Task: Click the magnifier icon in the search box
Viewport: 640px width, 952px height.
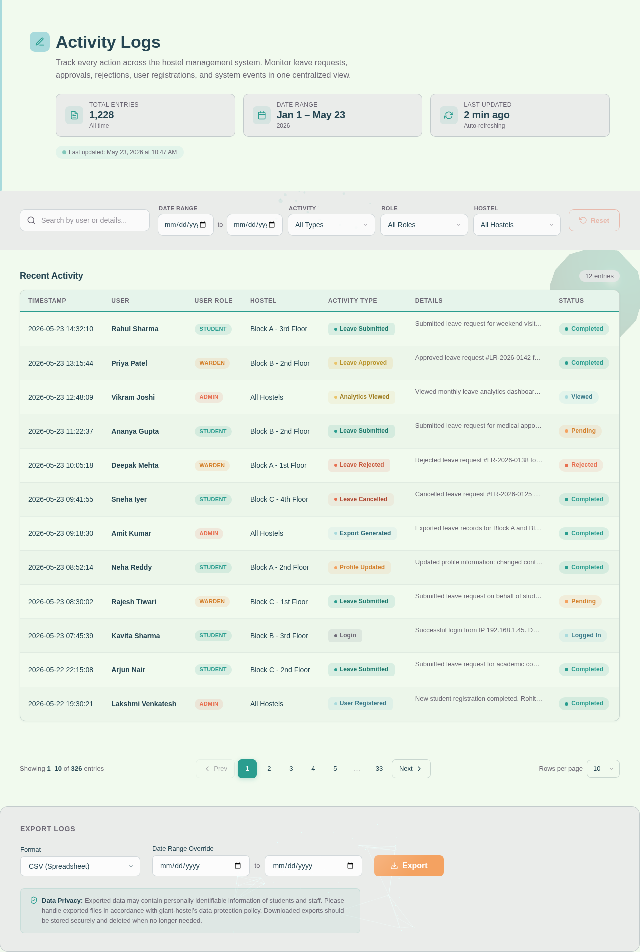Action: [31, 220]
